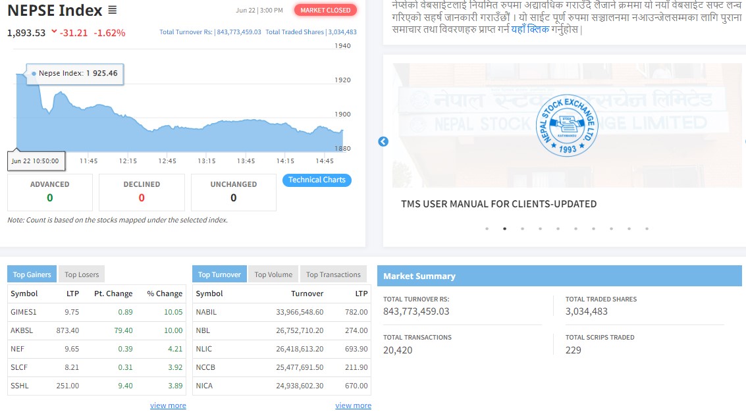The image size is (746, 414).
Task: Open the NEPSE Index chart menu icon
Action: [x=113, y=10]
